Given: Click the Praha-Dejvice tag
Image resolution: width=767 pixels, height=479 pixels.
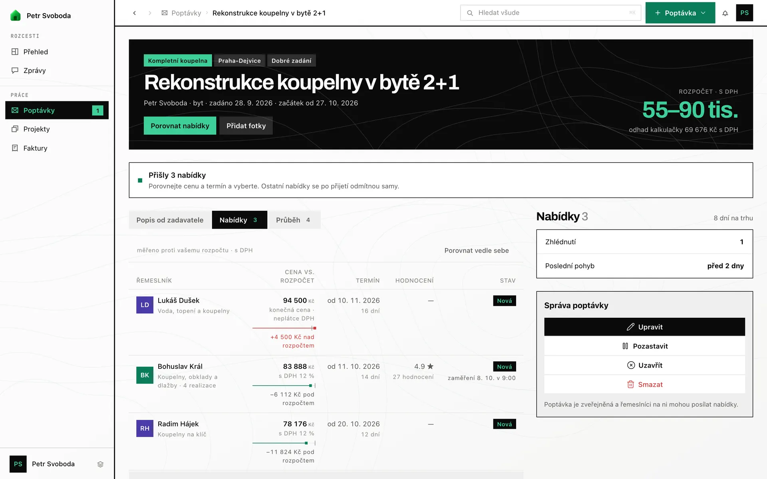Looking at the screenshot, I should (x=239, y=61).
